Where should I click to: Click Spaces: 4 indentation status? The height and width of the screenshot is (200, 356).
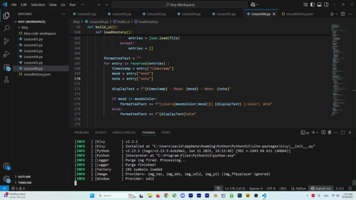point(256,188)
